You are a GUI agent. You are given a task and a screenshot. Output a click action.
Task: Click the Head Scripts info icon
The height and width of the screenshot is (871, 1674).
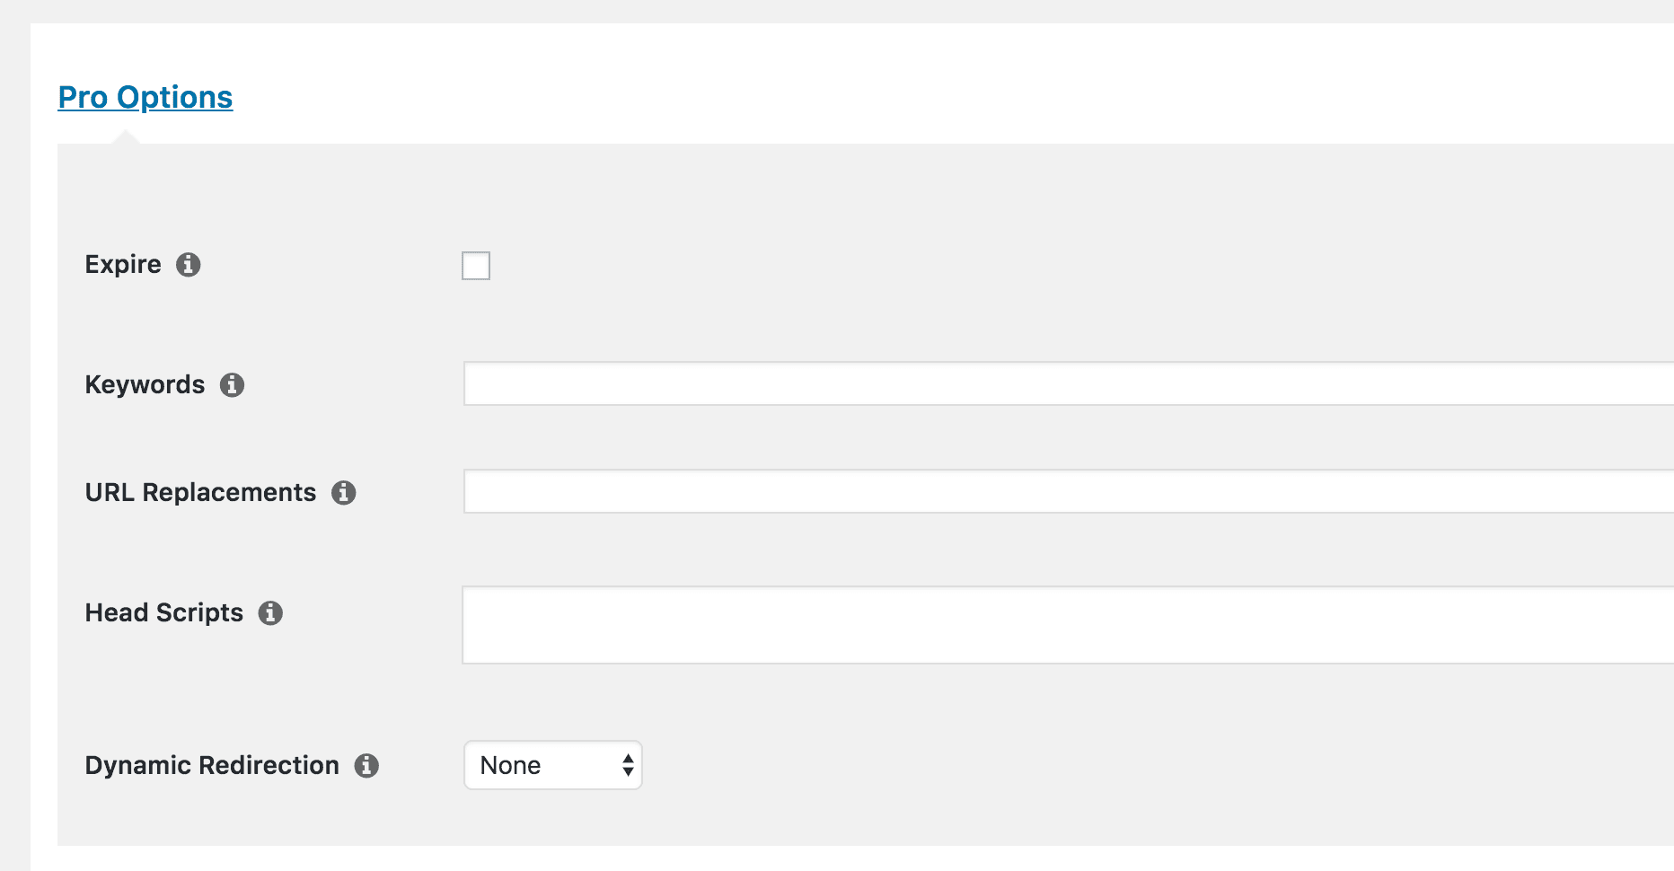click(270, 613)
